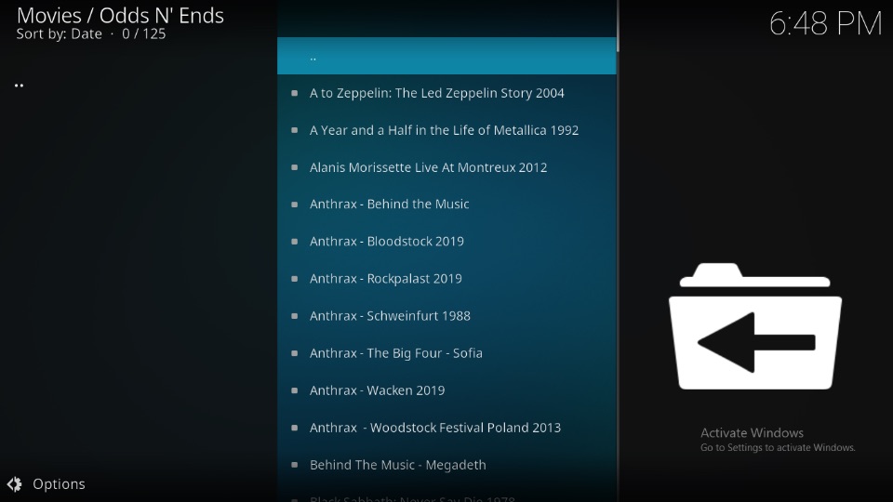The width and height of the screenshot is (893, 502).
Task: Open Anthrax - The Big Four - Sofia
Action: point(446,353)
